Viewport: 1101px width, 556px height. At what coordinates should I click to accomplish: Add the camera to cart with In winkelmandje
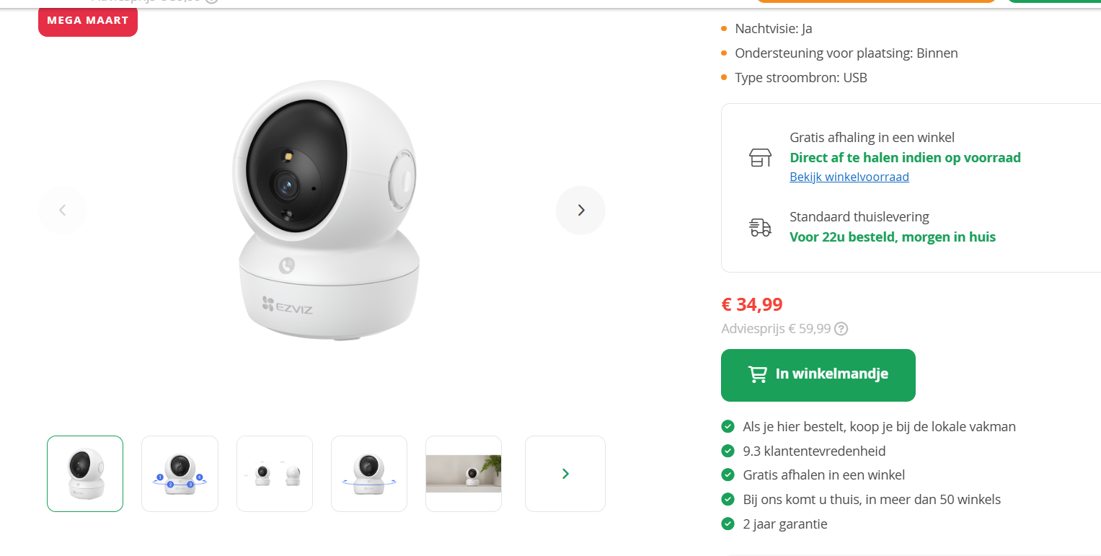coord(818,375)
